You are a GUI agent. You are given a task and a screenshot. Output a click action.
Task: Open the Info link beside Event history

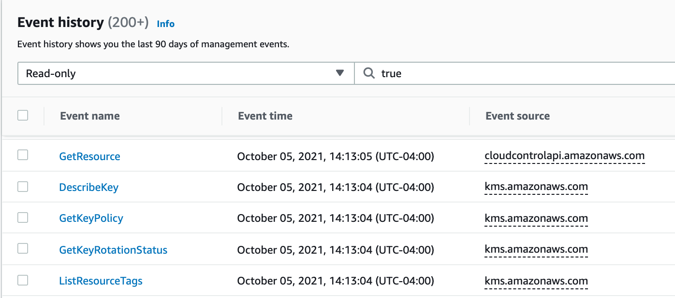coord(165,24)
